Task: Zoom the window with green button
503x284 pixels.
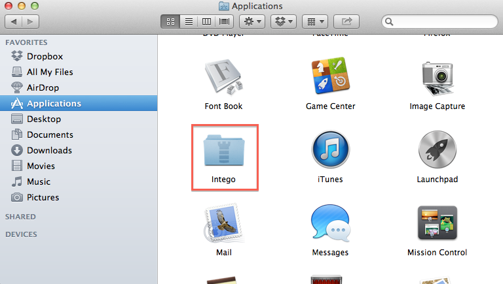Action: pyautogui.click(x=35, y=6)
